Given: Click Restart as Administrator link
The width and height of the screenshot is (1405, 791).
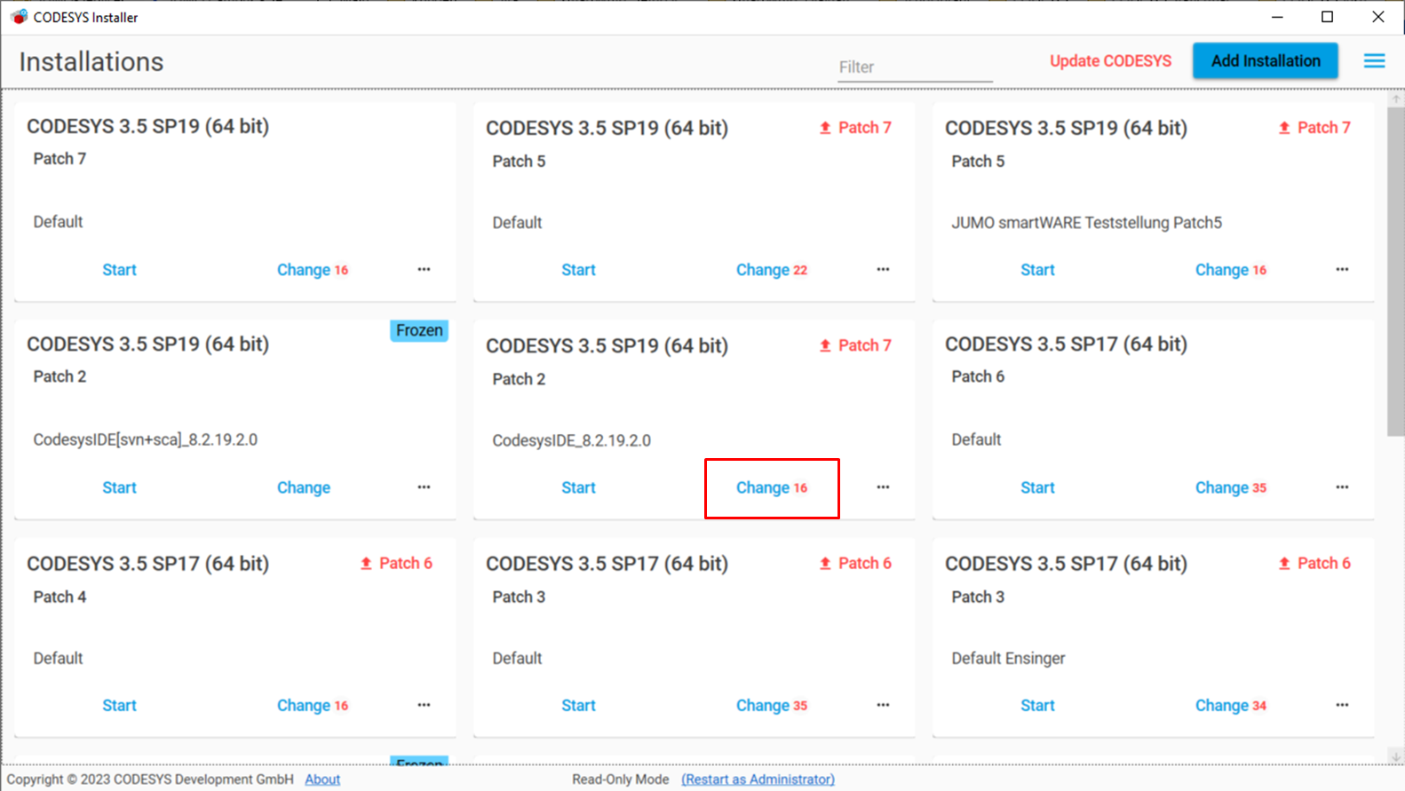Looking at the screenshot, I should click(758, 779).
